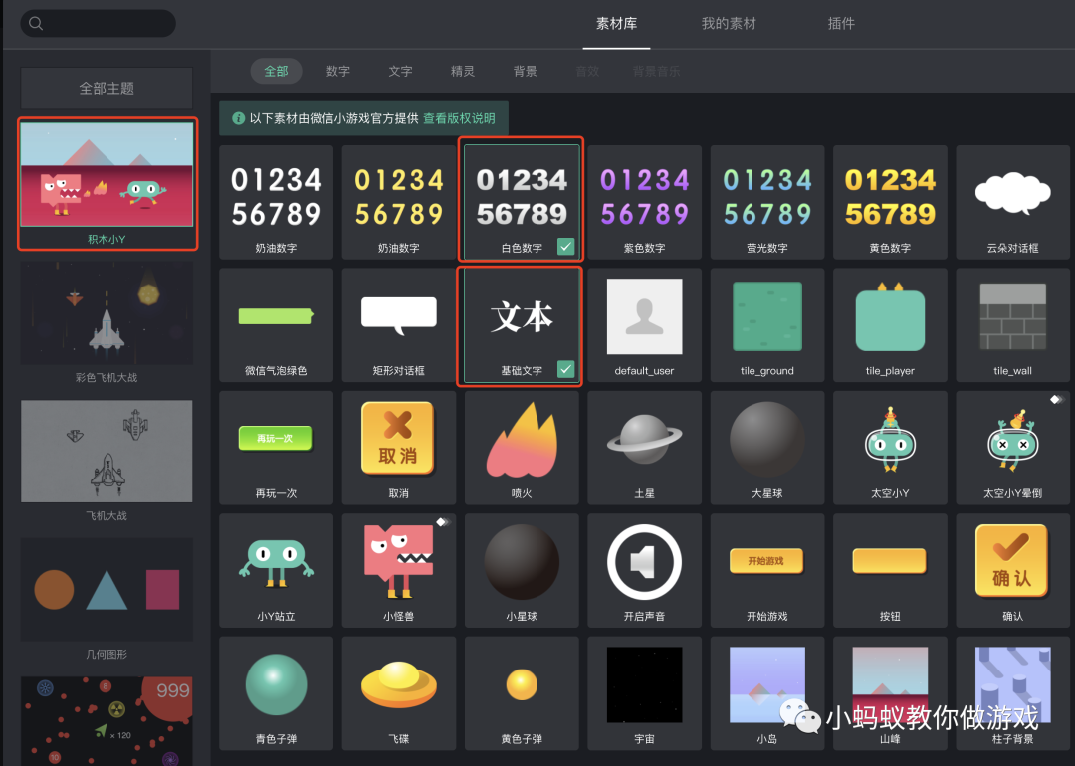Filter assets by 文字
Image resolution: width=1075 pixels, height=766 pixels.
point(400,71)
